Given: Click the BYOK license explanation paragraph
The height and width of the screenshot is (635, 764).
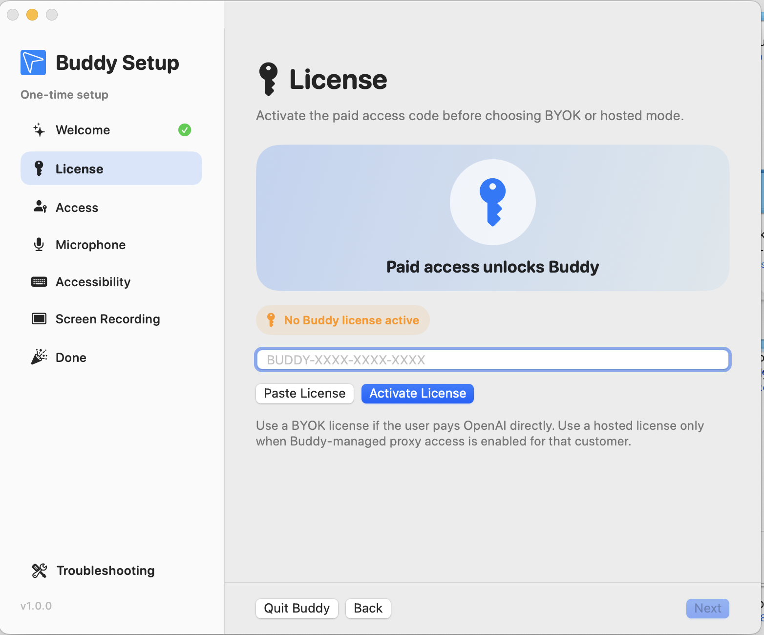Looking at the screenshot, I should click(480, 433).
